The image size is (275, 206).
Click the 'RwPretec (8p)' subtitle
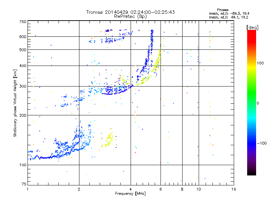point(130,16)
